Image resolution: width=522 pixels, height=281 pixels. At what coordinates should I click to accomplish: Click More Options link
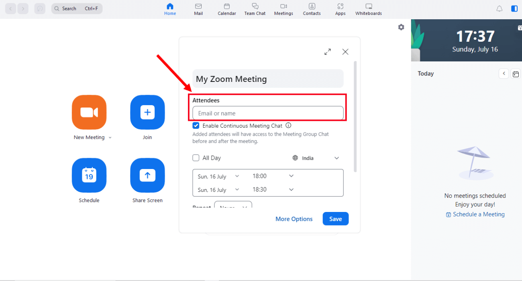294,219
